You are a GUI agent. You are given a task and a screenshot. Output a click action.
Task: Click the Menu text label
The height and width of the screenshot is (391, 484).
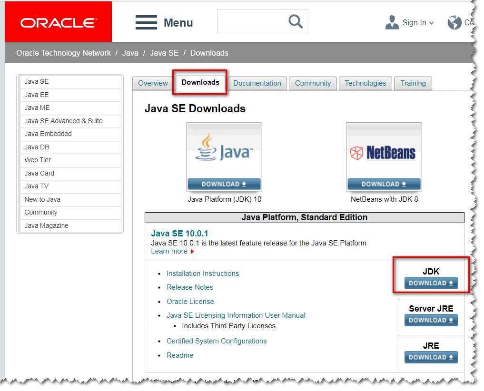[x=178, y=23]
